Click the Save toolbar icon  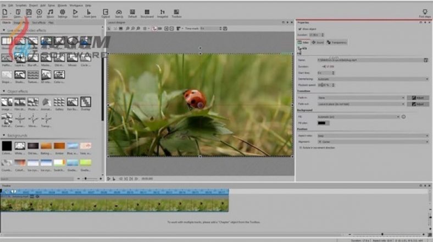point(27,12)
